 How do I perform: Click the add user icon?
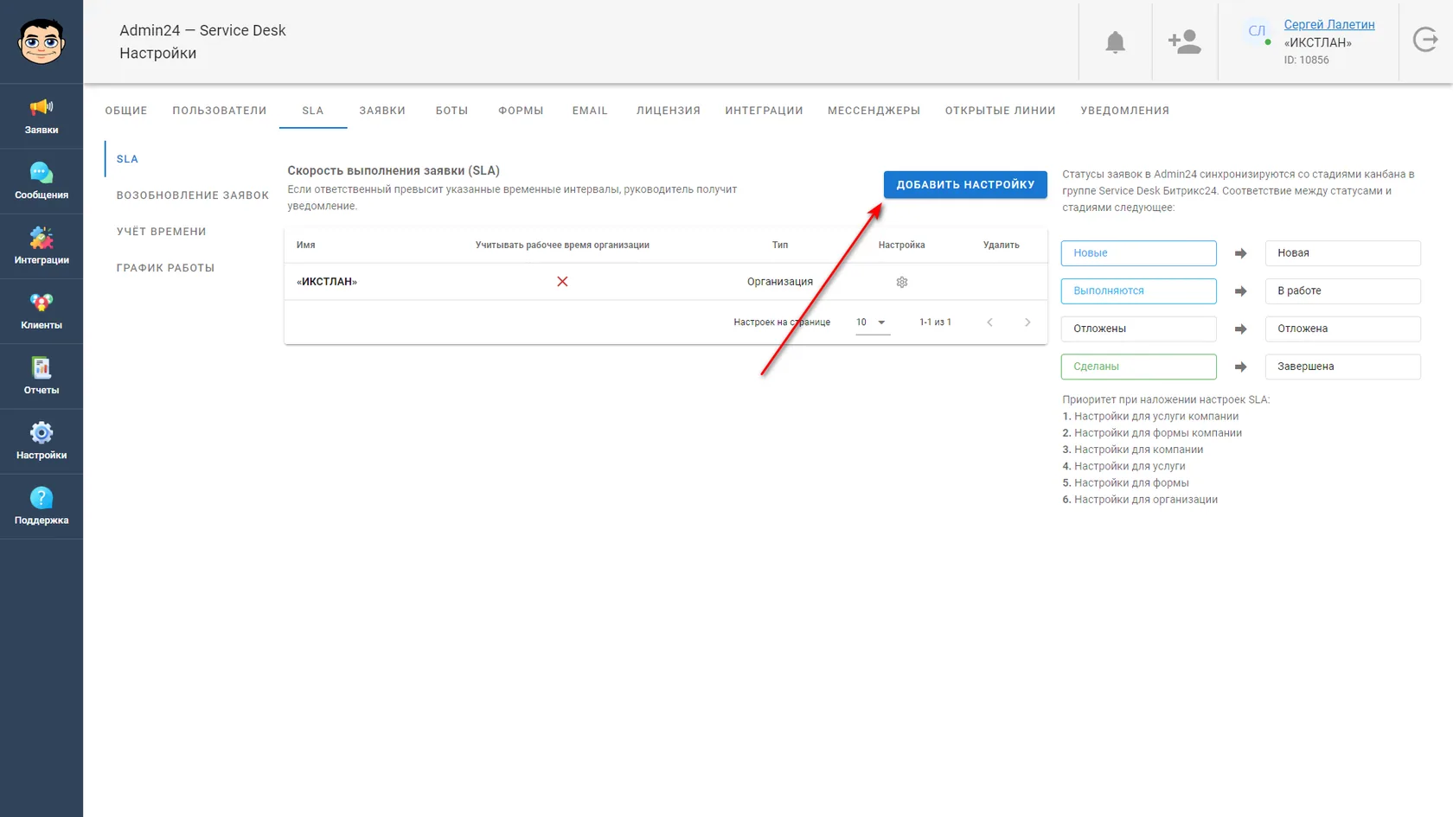(x=1184, y=41)
